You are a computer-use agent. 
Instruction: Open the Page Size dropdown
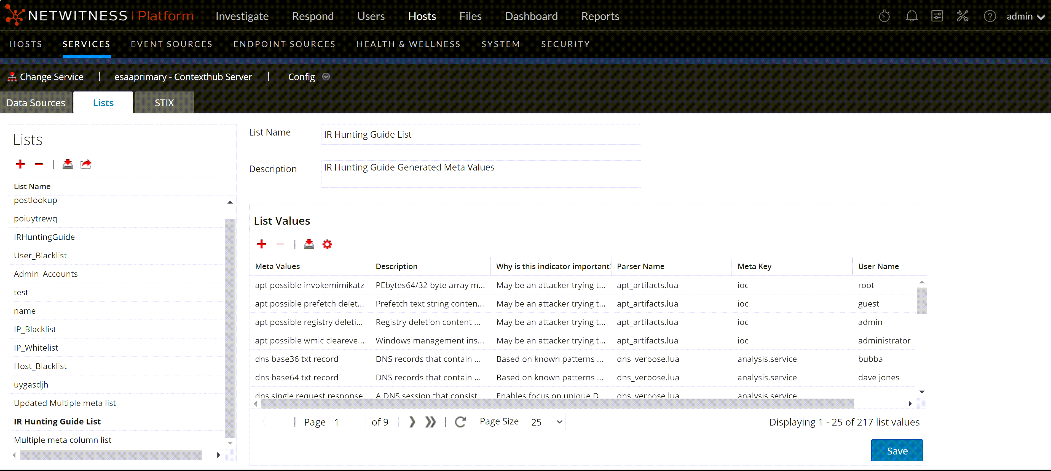(x=547, y=422)
